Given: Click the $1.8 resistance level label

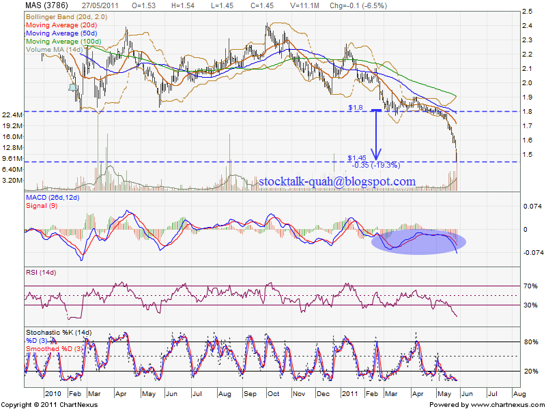Looking at the screenshot, I should (356, 108).
